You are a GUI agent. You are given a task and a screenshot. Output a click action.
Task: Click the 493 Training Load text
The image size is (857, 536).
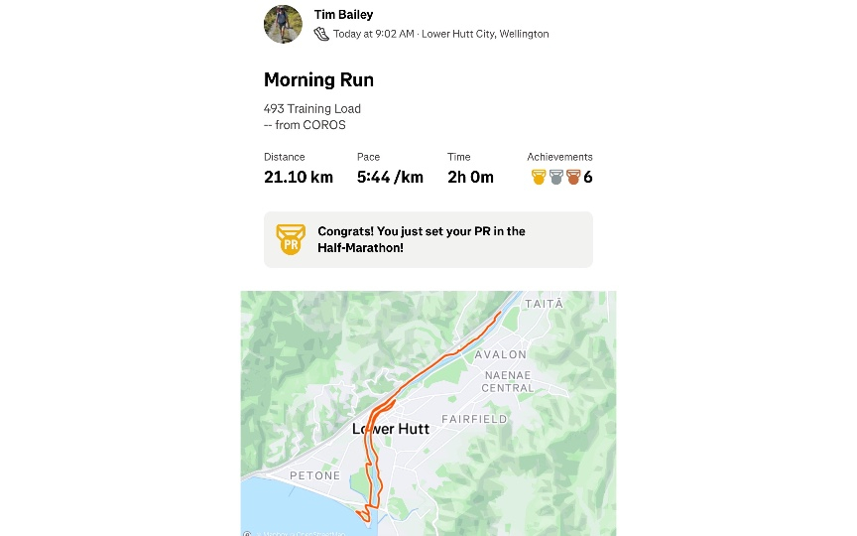311,109
